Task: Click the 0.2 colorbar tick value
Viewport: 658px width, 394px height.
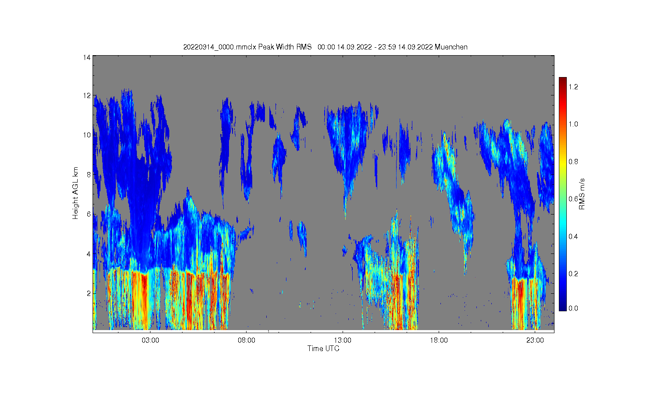Action: pyautogui.click(x=573, y=274)
